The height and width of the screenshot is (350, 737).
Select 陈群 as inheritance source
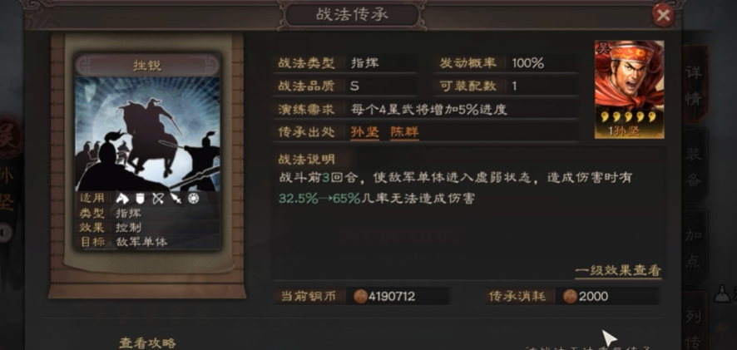tap(404, 132)
